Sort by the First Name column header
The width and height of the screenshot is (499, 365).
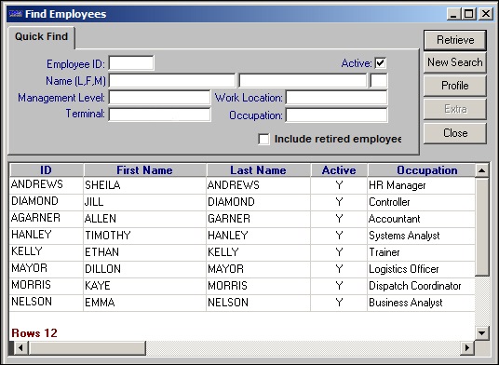click(x=144, y=170)
